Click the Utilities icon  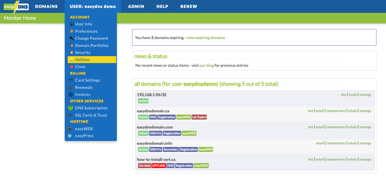pos(72,59)
